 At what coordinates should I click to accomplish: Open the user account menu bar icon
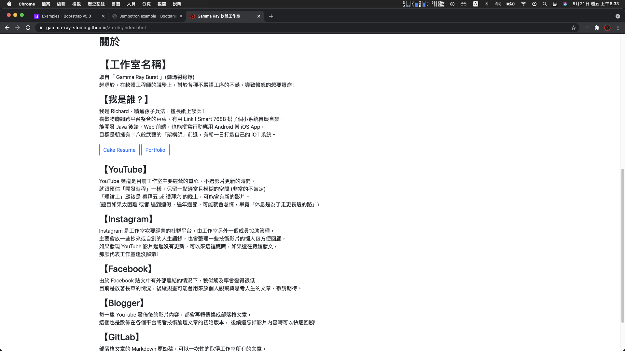tap(534, 4)
